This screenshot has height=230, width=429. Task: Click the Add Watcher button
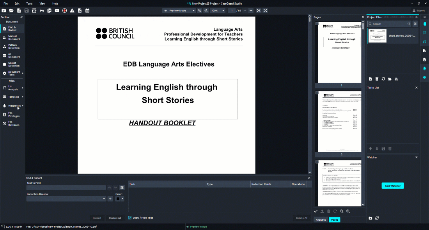(392, 186)
